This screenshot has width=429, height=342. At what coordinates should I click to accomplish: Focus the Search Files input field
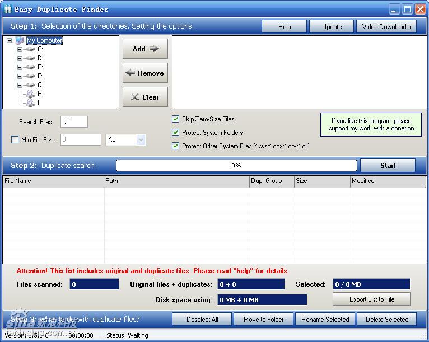tap(74, 121)
